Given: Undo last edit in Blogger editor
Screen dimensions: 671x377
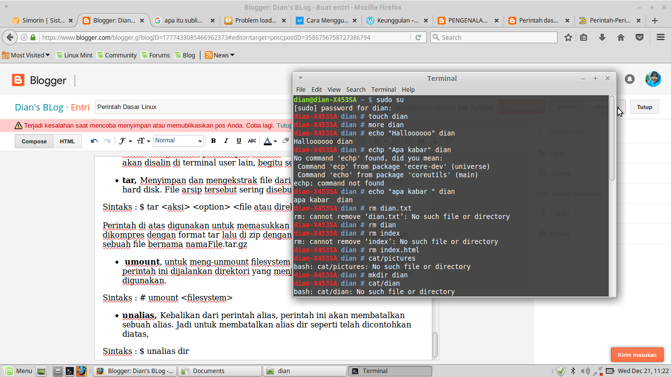Looking at the screenshot, I should coord(94,141).
